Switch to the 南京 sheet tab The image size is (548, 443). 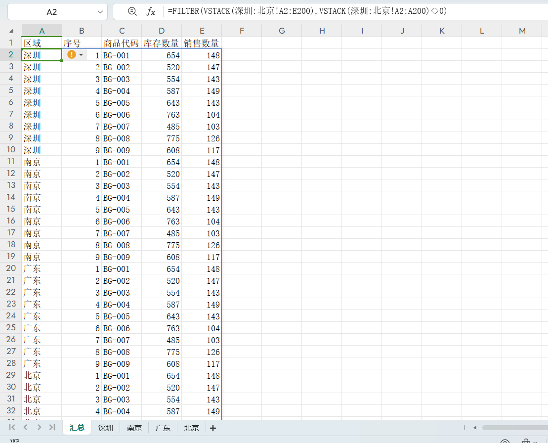coord(134,428)
